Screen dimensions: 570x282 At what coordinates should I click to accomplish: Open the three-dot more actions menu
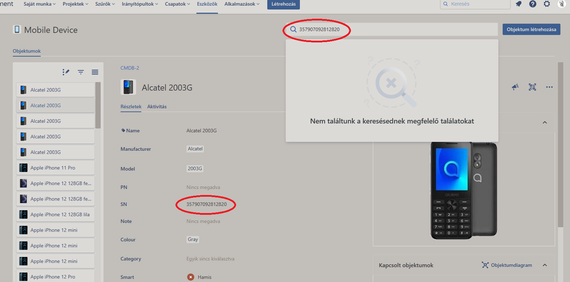[549, 87]
